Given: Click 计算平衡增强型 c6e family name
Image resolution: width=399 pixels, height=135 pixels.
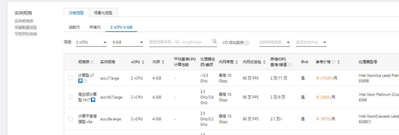Looking at the screenshot, I should [87, 119].
